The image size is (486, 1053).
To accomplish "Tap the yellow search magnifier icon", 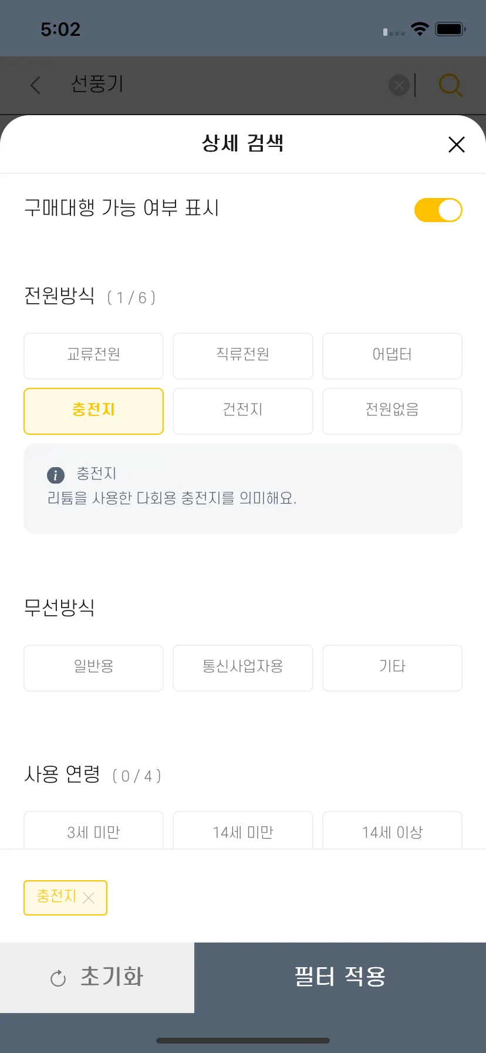I will pos(450,86).
